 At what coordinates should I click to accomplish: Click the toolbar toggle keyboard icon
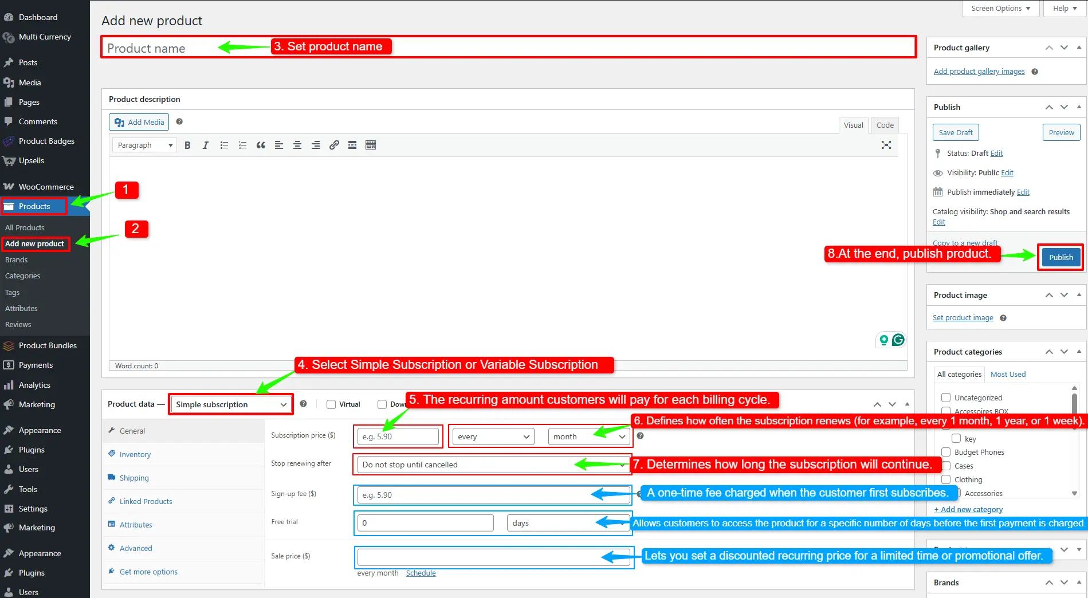click(x=371, y=145)
